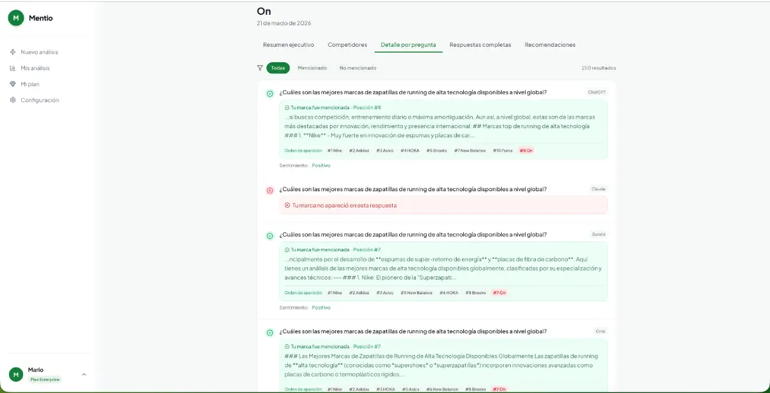Open the Recomendaciones tab
Image resolution: width=770 pixels, height=393 pixels.
550,45
